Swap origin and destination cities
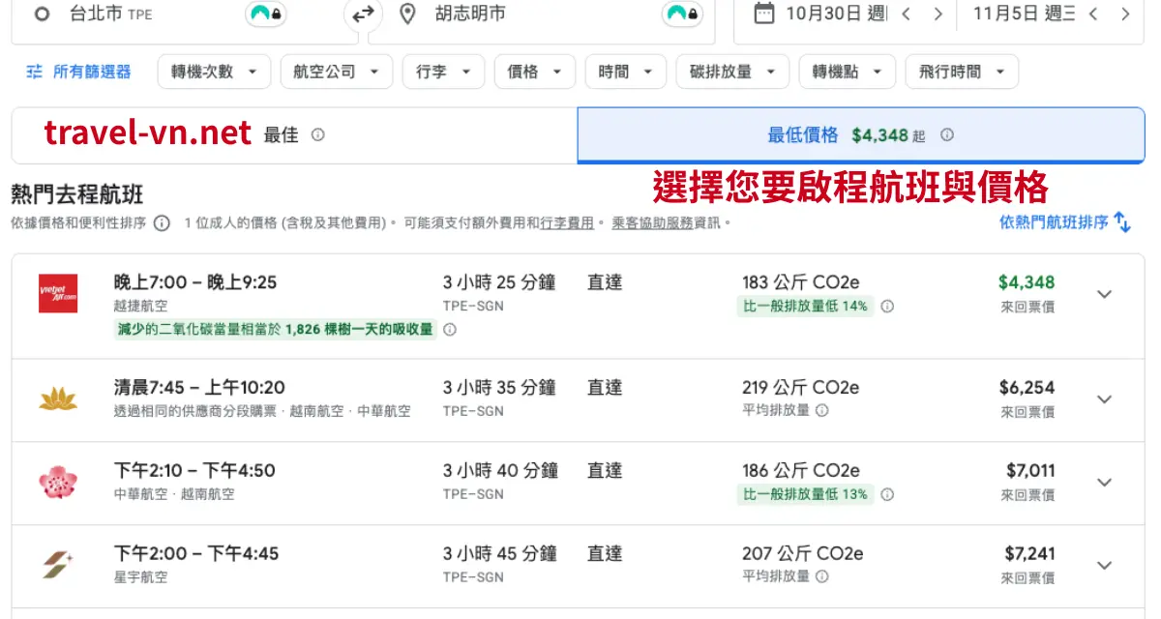Image resolution: width=1161 pixels, height=619 pixels. pyautogui.click(x=363, y=15)
